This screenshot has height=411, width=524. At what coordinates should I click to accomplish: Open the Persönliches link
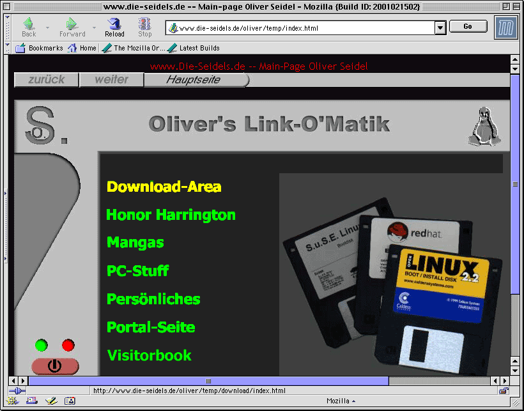point(153,299)
